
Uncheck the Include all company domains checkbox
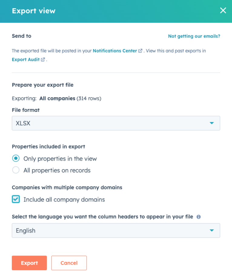(x=16, y=199)
